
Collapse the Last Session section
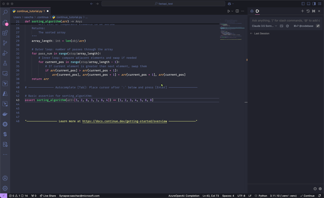[251, 33]
